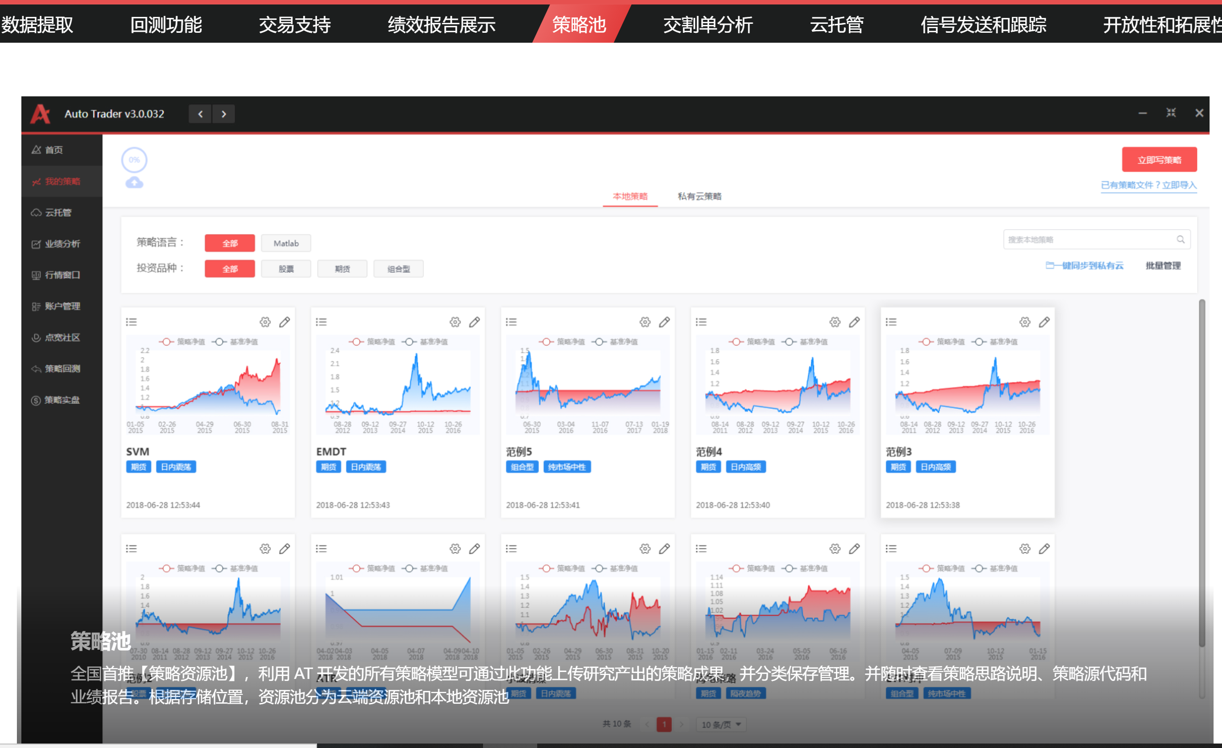Click the cloud upload icon
Image resolution: width=1222 pixels, height=748 pixels.
134,183
